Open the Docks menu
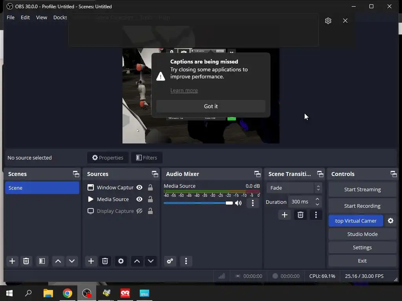 coord(60,17)
